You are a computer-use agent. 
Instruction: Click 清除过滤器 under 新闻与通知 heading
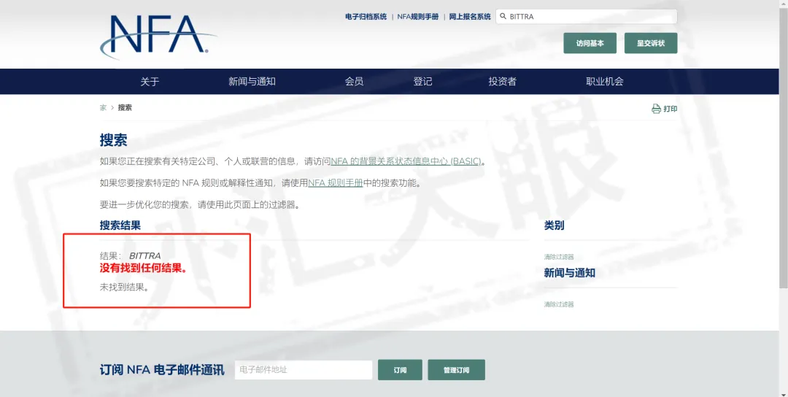(559, 304)
